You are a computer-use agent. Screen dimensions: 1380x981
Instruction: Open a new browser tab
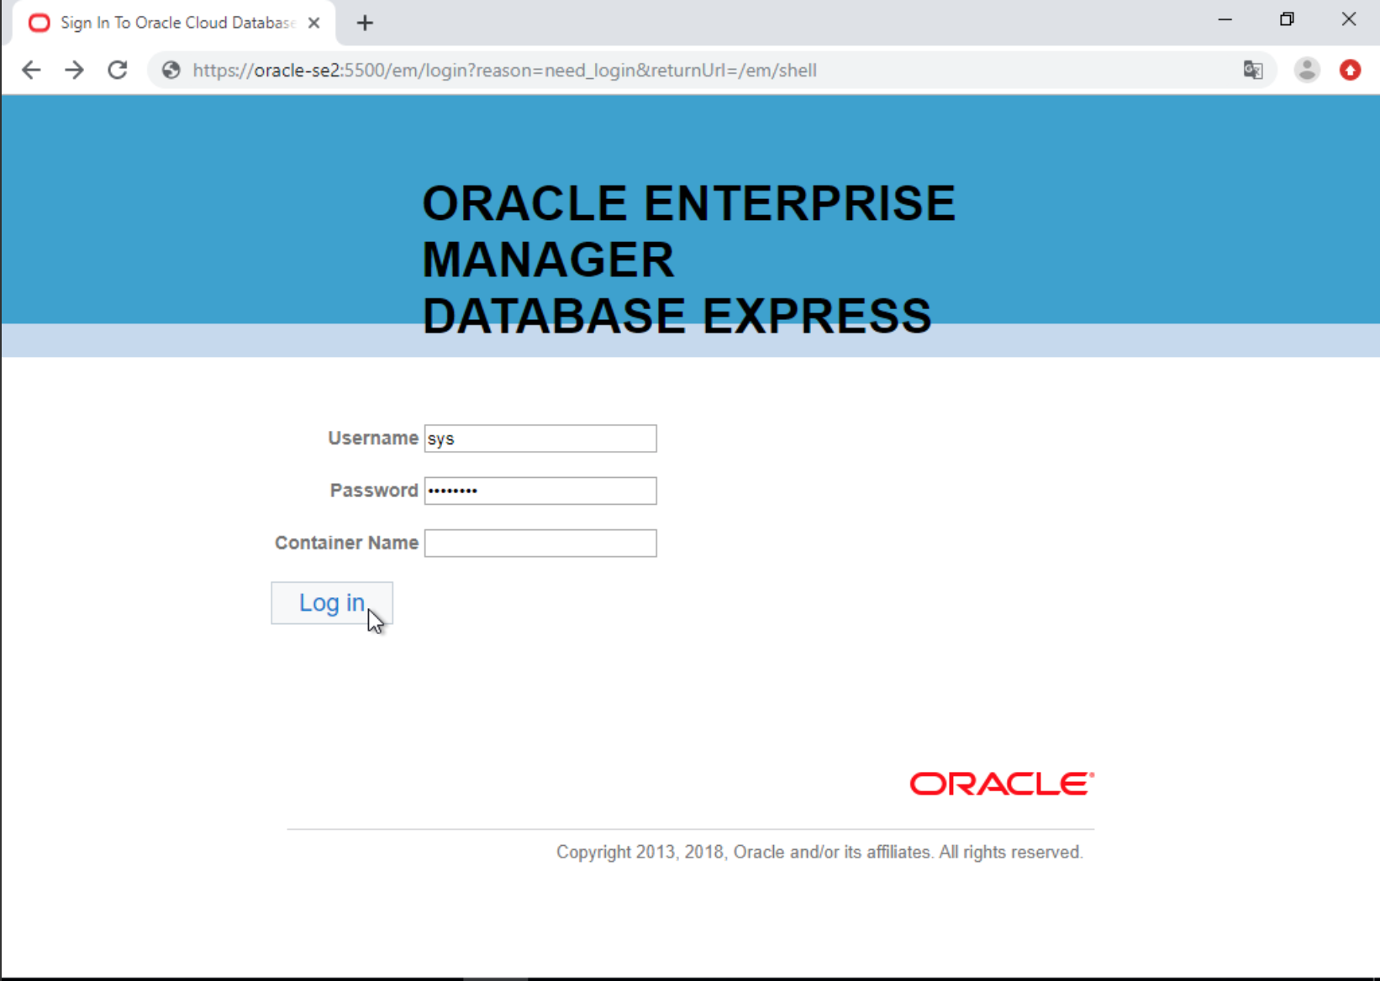click(365, 23)
